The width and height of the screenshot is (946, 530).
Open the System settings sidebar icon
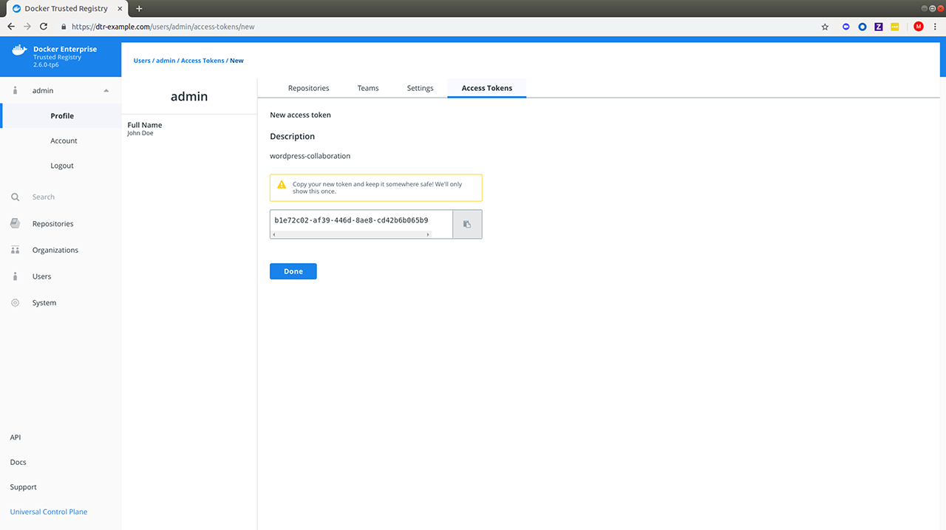[15, 302]
